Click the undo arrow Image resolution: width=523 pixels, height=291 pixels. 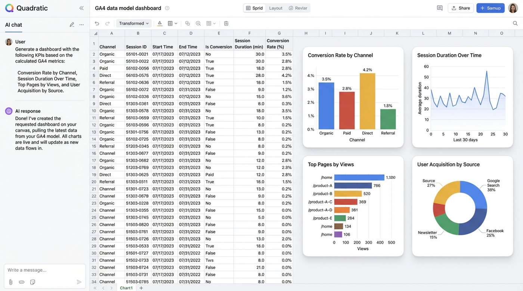97,23
